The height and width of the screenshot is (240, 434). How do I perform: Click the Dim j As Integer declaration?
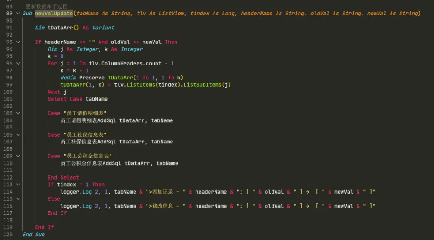click(x=73, y=49)
